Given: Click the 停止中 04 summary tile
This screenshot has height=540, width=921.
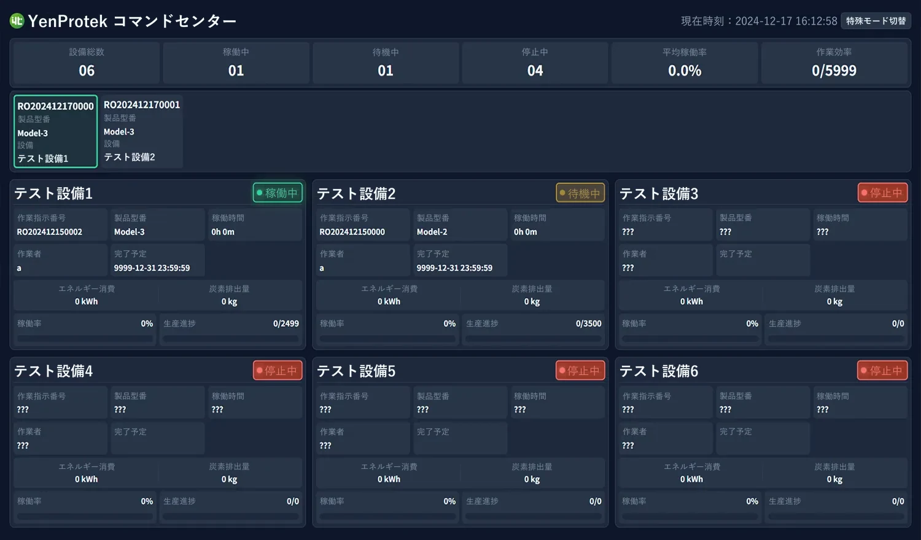Looking at the screenshot, I should [535, 63].
